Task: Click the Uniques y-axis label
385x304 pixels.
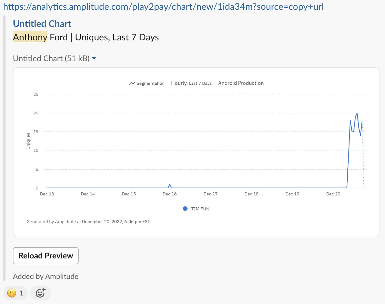Action: [28, 141]
